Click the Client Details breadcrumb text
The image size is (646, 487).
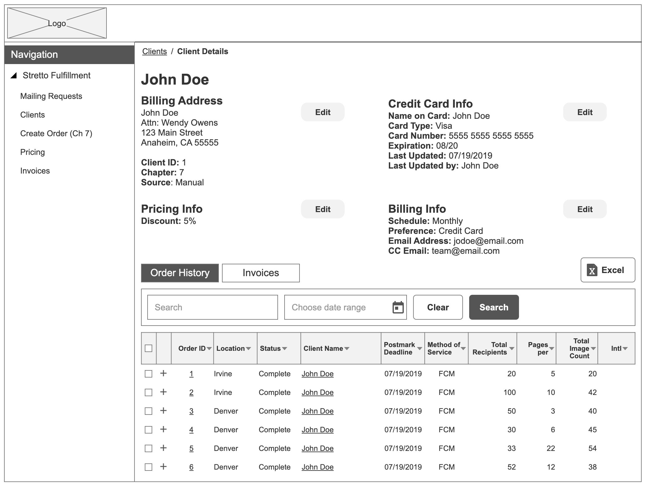203,51
